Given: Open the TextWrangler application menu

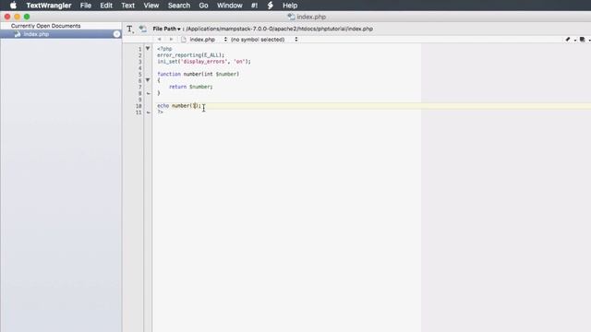Looking at the screenshot, I should (49, 6).
